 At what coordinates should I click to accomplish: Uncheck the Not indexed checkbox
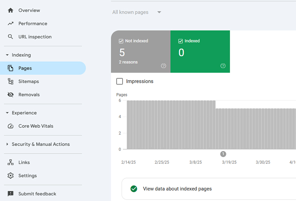[x=121, y=41]
